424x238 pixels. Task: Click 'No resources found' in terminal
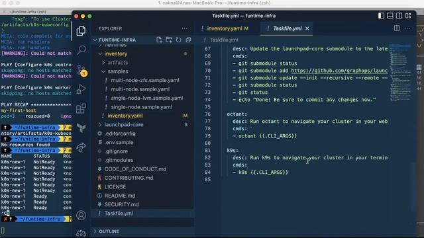25,145
